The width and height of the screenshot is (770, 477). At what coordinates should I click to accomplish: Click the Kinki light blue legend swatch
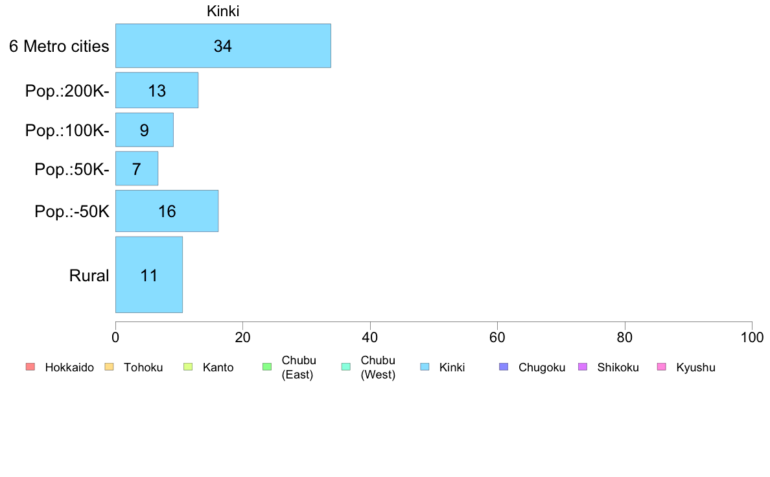point(425,367)
